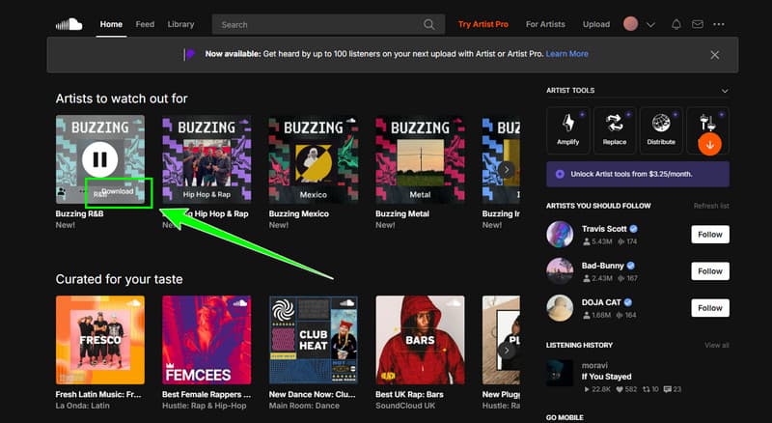Open the Club Heat playlist cover
Image resolution: width=772 pixels, height=423 pixels.
point(314,340)
